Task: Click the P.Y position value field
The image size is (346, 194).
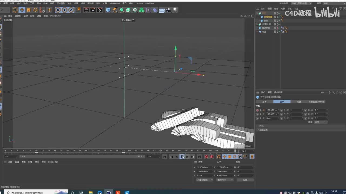Action: point(272,114)
